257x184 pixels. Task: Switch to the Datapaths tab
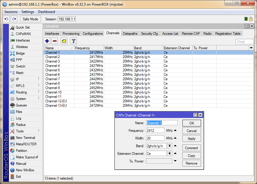(130, 34)
